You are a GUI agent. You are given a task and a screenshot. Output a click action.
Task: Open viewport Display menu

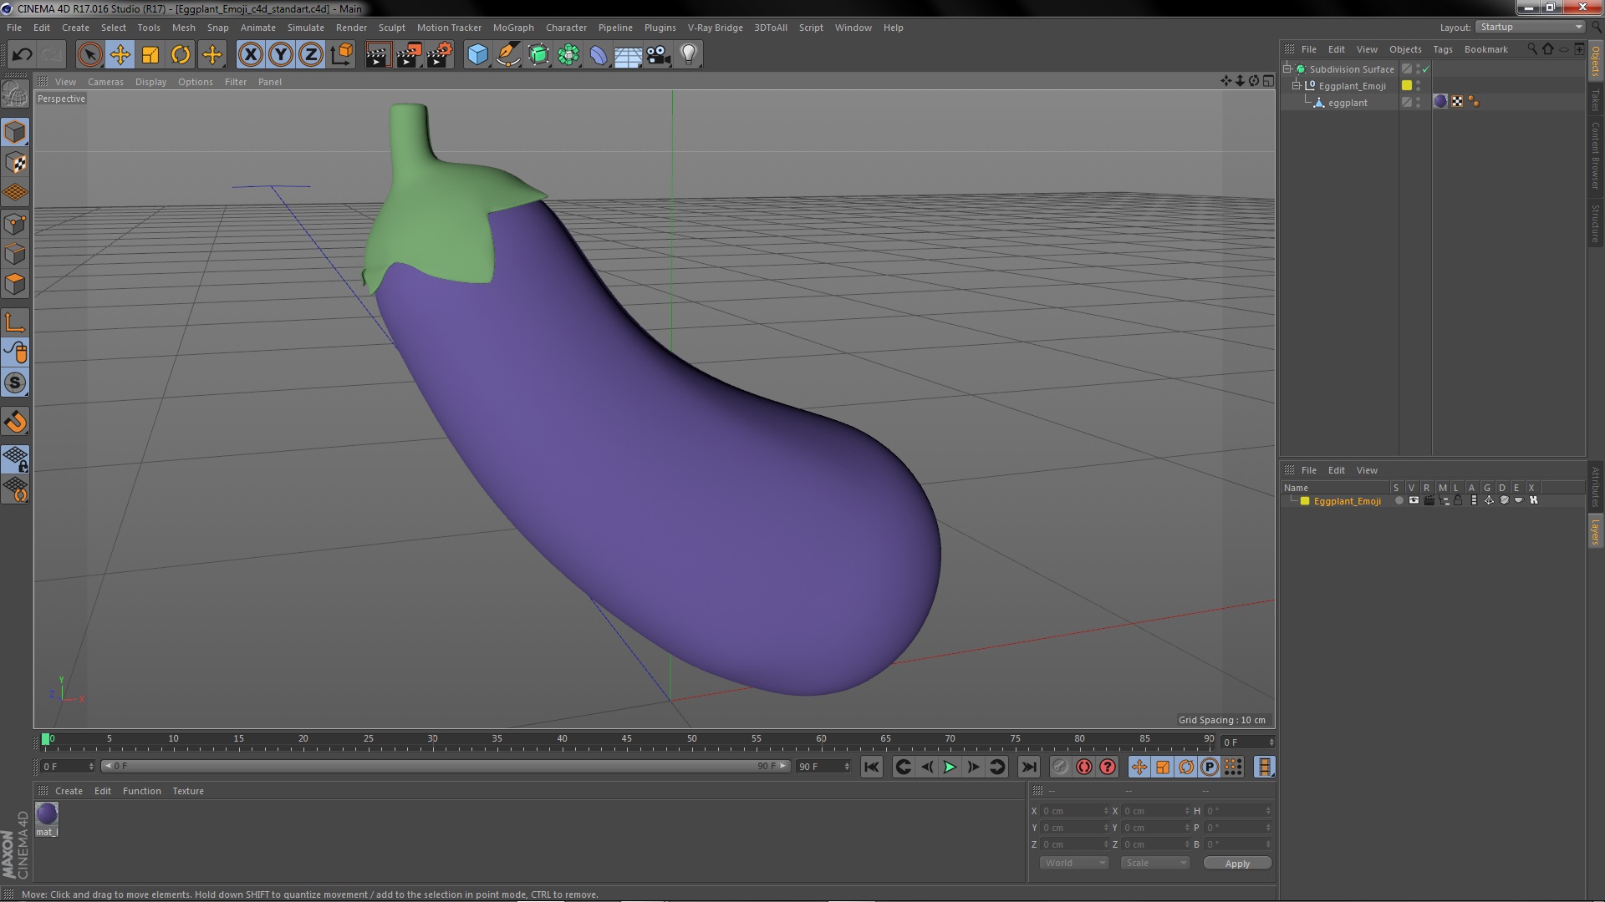pyautogui.click(x=150, y=82)
